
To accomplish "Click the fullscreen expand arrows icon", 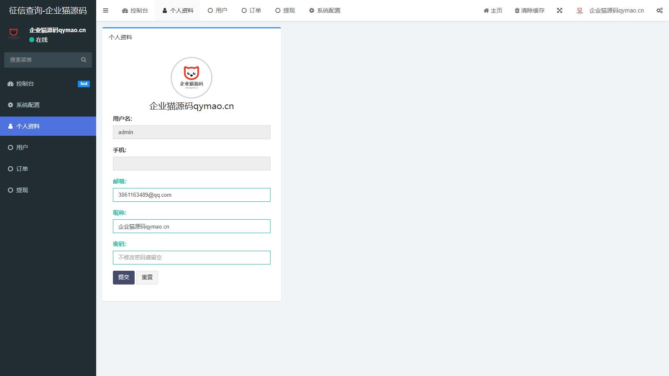I will [x=559, y=10].
